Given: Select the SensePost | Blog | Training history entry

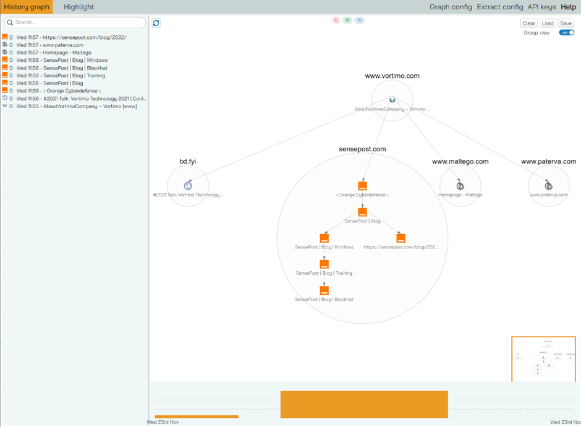Looking at the screenshot, I should point(61,75).
